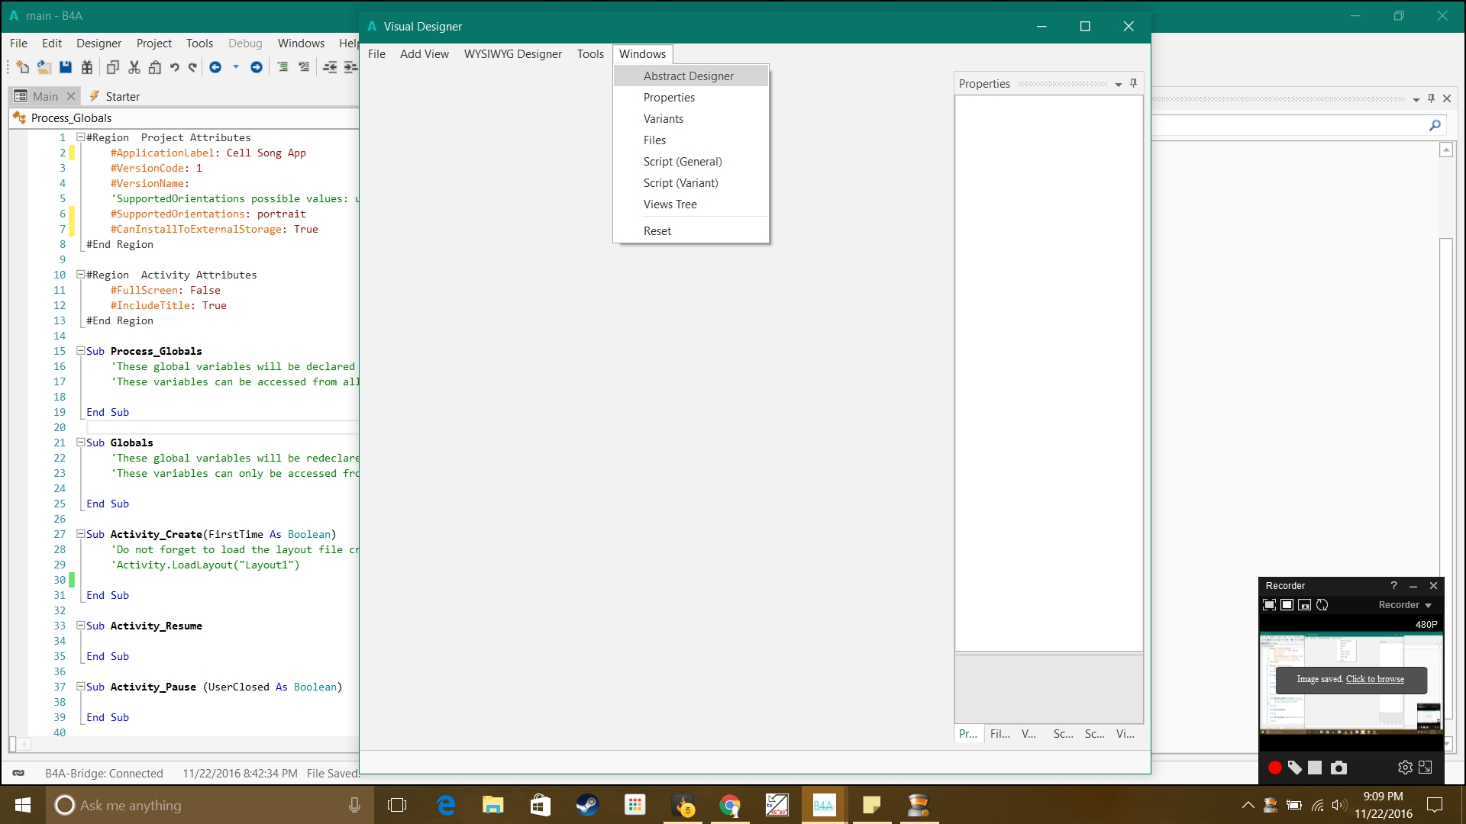
Task: Click inside the 'Ask me anything' search box
Action: point(191,805)
